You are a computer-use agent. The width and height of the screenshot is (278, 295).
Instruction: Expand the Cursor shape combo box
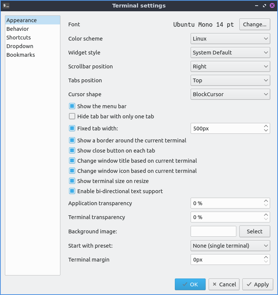[x=230, y=94]
